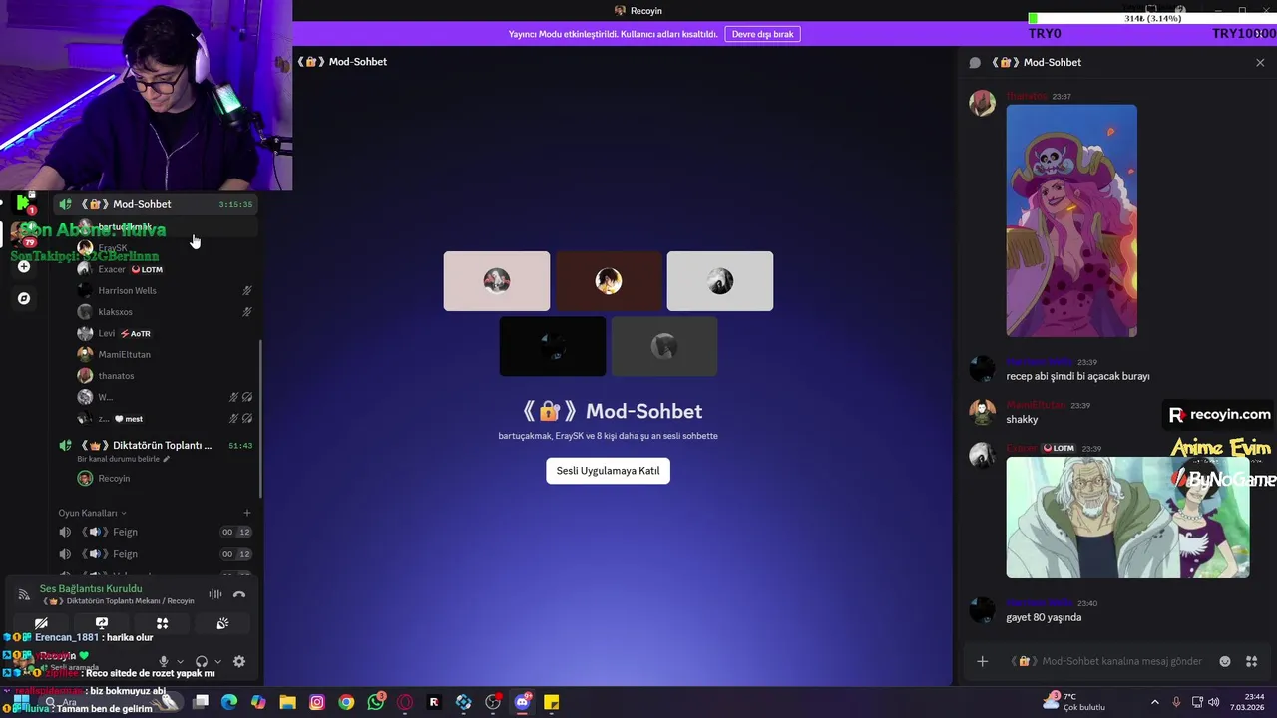
Task: Select user Levi in voice list
Action: [x=165, y=333]
